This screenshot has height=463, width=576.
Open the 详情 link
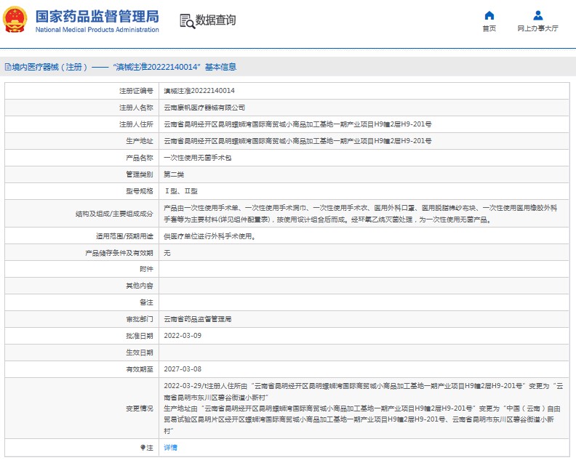pos(170,448)
